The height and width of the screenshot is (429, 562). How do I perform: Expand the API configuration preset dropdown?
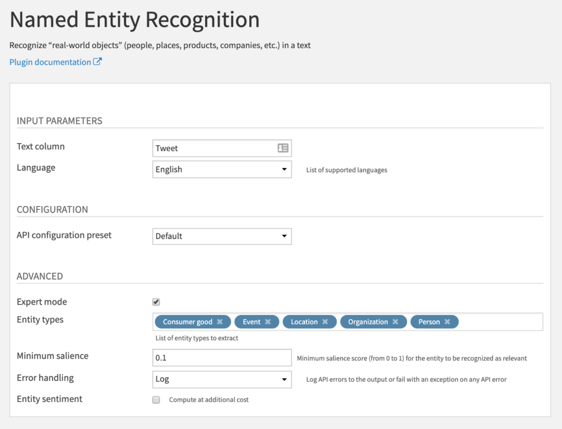point(222,236)
